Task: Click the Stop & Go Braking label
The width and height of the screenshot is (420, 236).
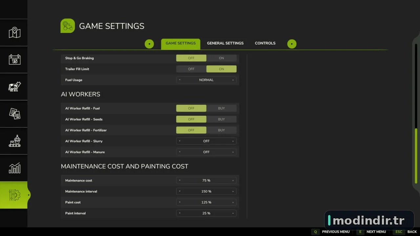Action: pyautogui.click(x=79, y=58)
